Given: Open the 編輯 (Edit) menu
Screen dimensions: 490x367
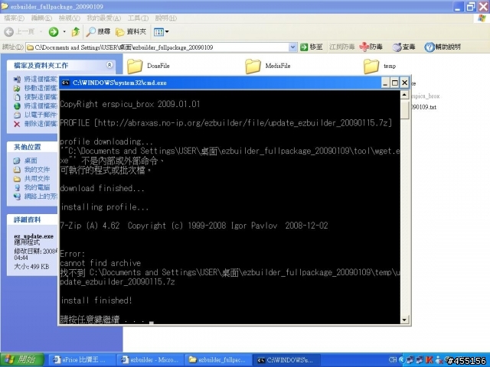Looking at the screenshot, I should [x=41, y=18].
